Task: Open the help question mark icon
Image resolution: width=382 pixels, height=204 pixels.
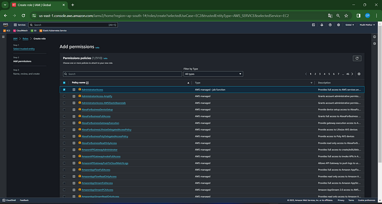Action: 330,25
